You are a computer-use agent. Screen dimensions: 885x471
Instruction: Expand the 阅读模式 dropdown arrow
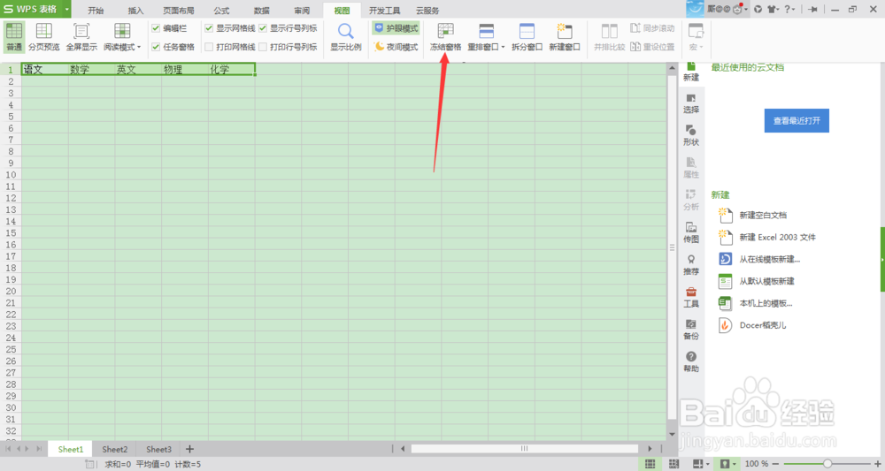click(139, 48)
